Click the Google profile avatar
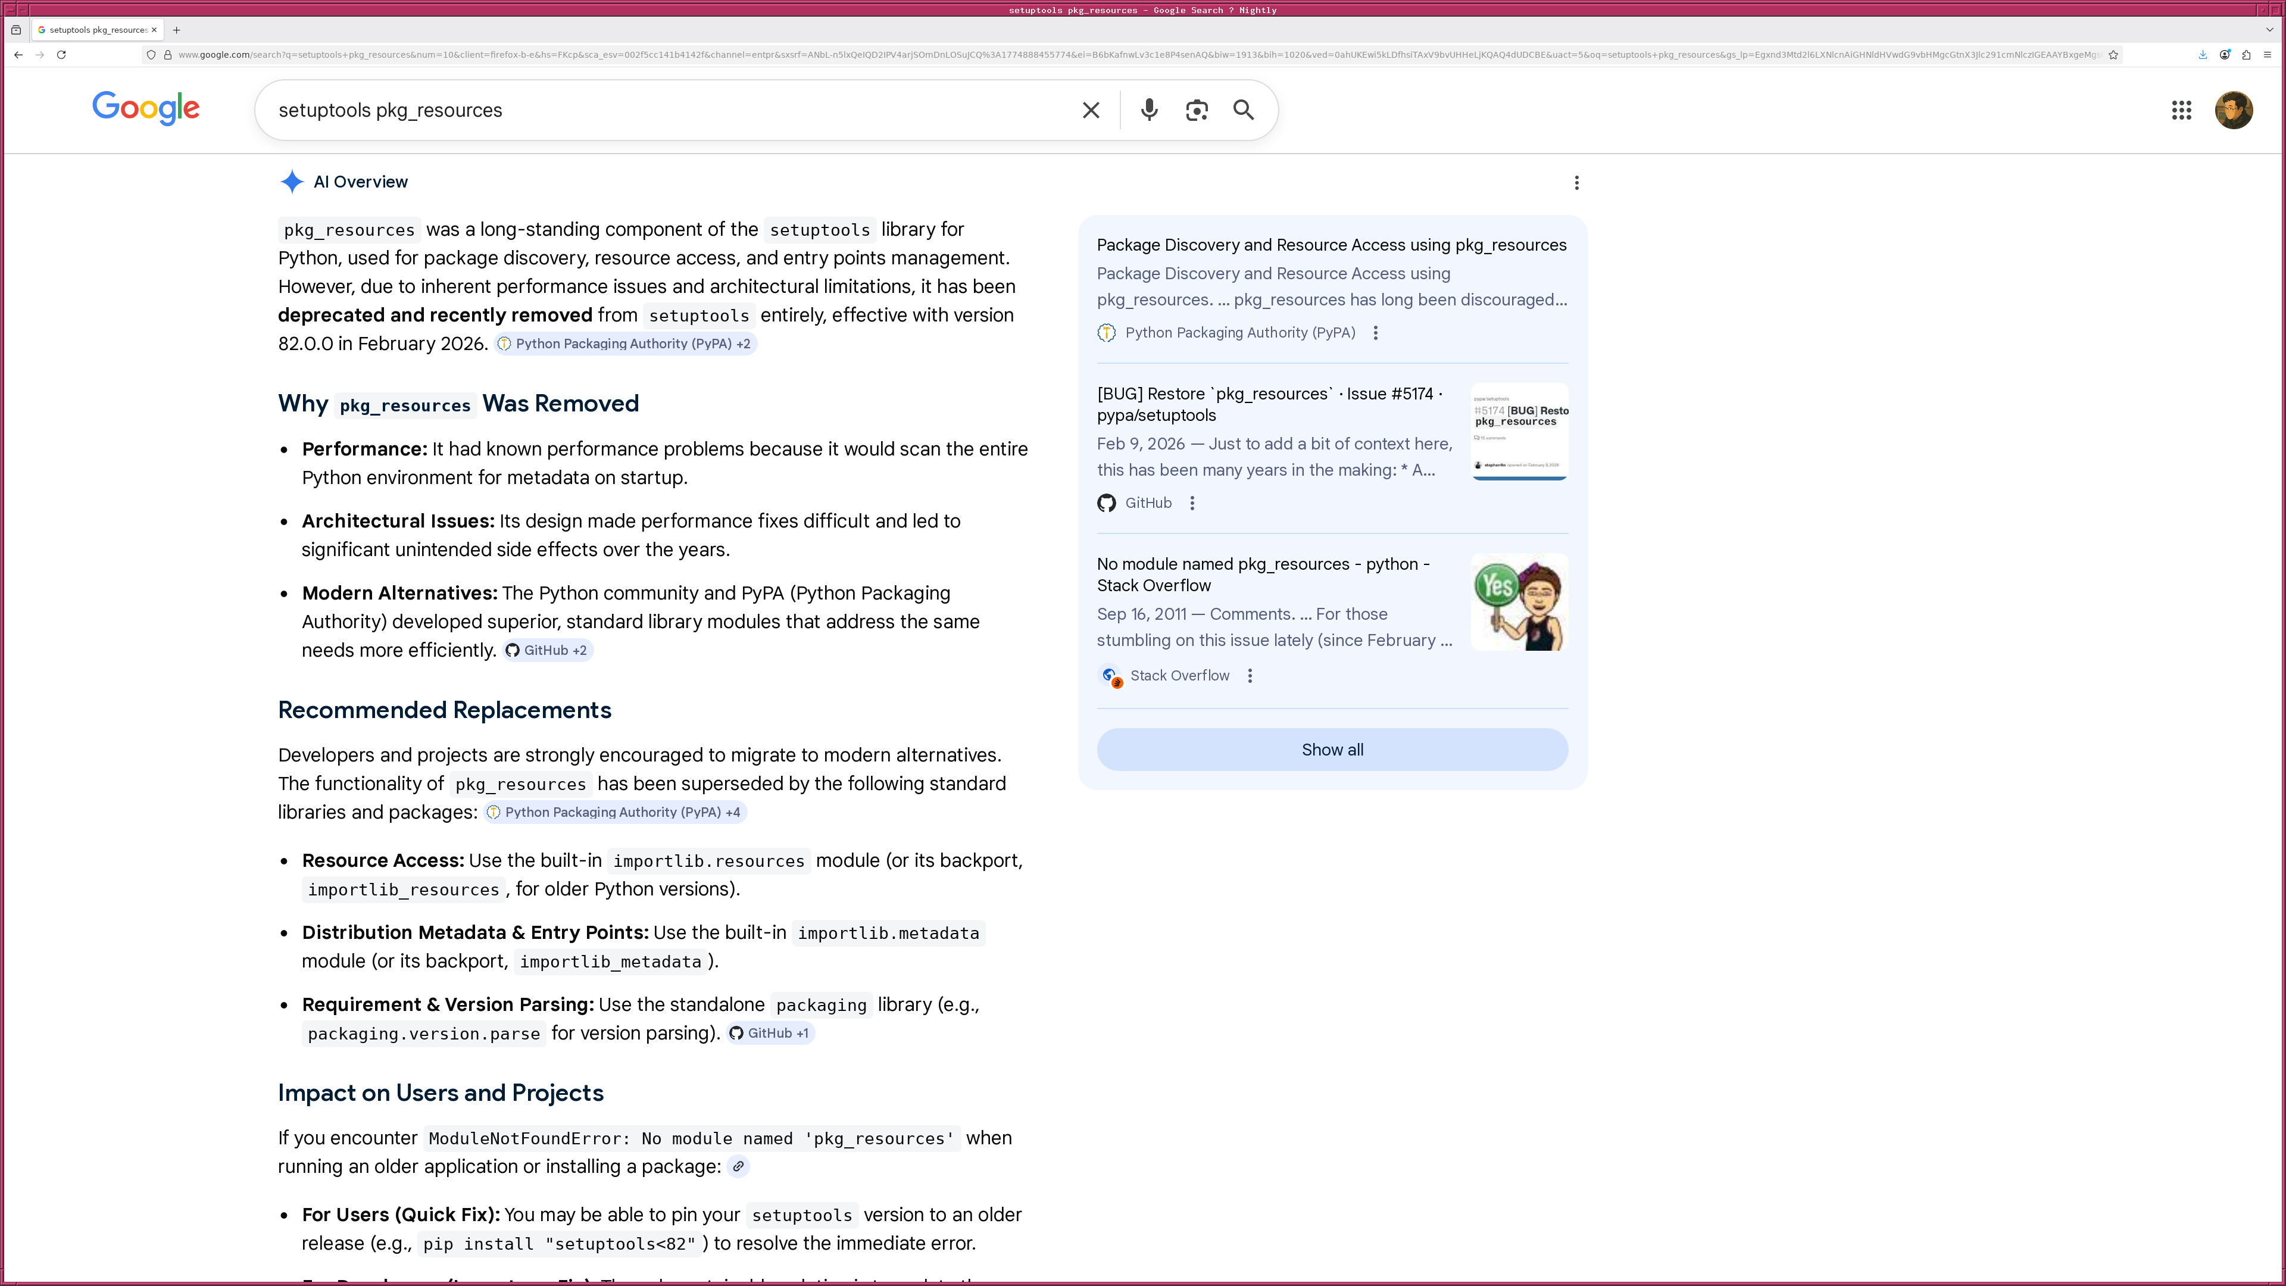The image size is (2286, 1286). pyautogui.click(x=2235, y=110)
